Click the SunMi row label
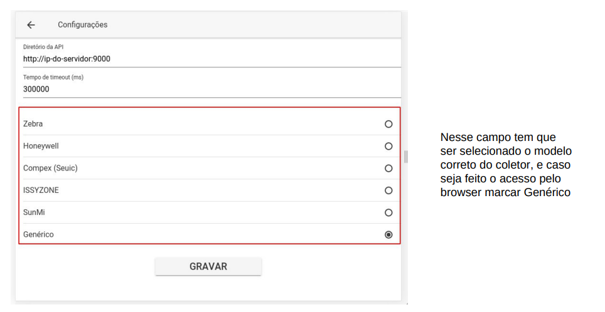Image resolution: width=605 pixels, height=312 pixels. point(34,212)
